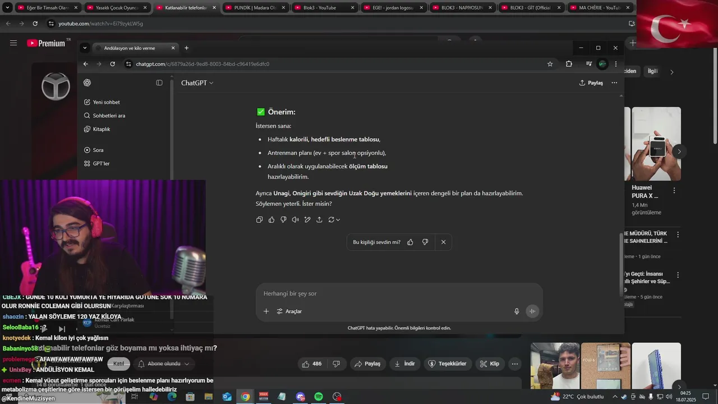Copy the ChatGPT response

click(259, 219)
